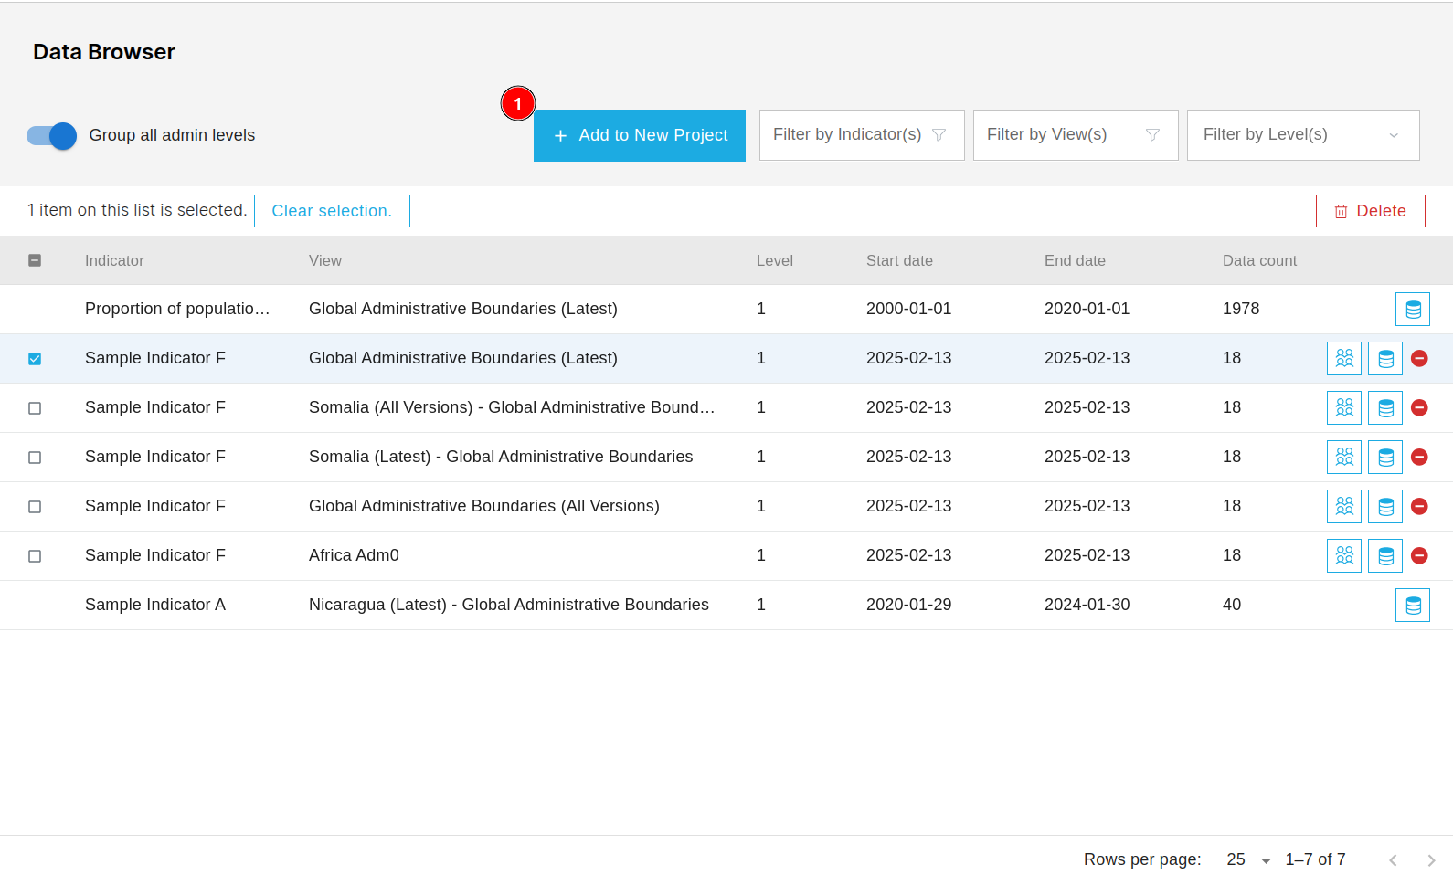Click View column header

click(325, 260)
